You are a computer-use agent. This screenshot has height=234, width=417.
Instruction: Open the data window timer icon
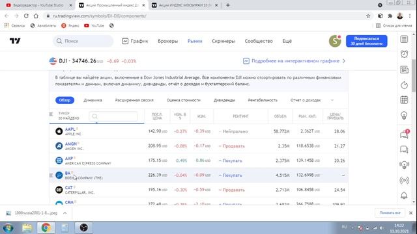coord(404,85)
